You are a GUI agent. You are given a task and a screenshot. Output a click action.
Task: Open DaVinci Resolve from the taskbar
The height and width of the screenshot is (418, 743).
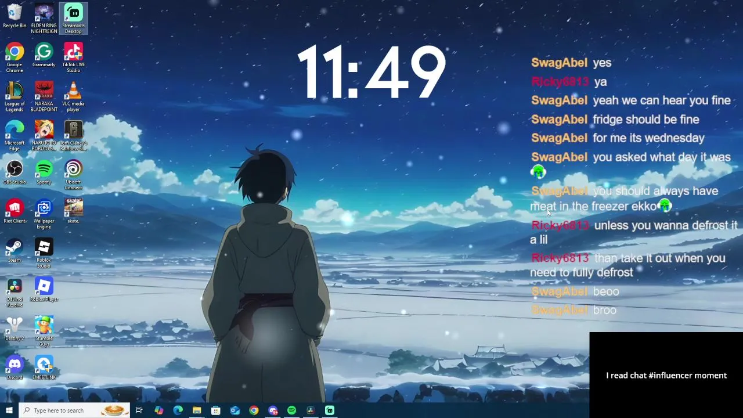click(x=311, y=410)
